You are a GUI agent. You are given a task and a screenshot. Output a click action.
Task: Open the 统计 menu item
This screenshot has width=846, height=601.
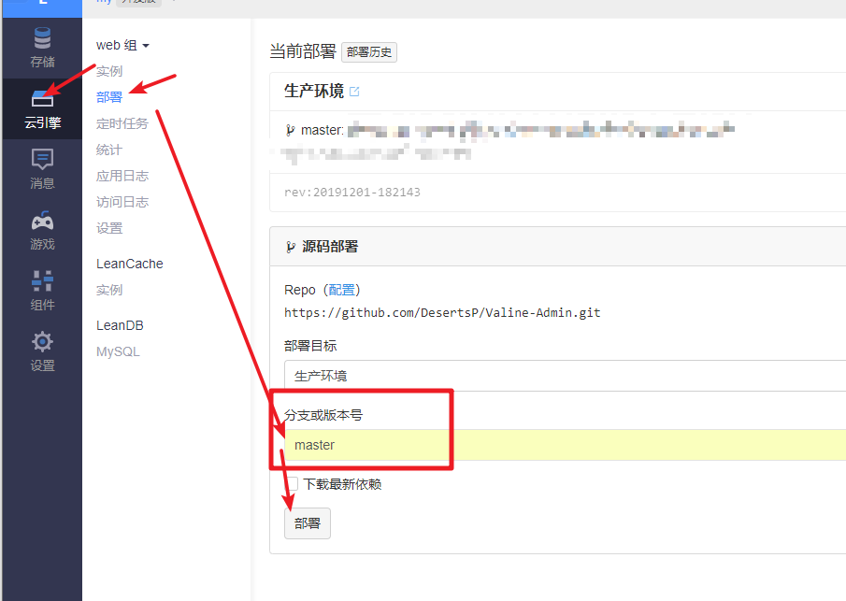tap(109, 150)
